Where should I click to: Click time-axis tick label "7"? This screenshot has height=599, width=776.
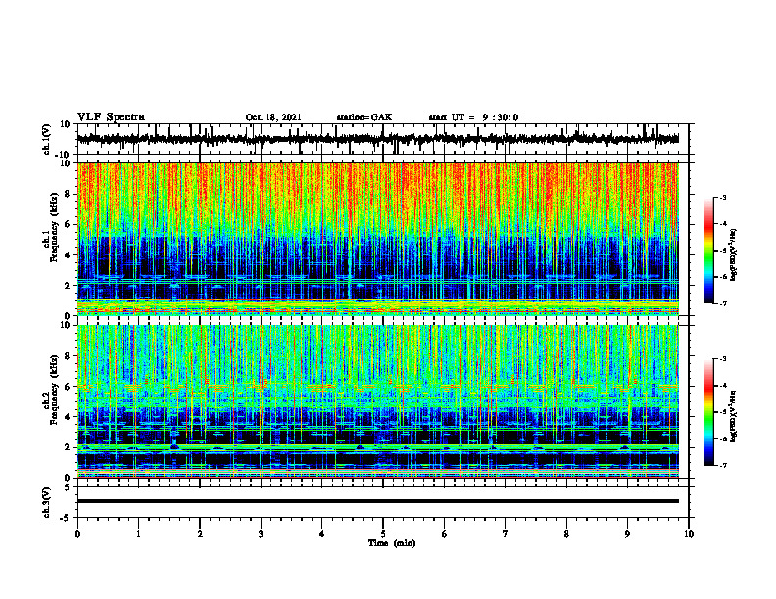pos(506,534)
